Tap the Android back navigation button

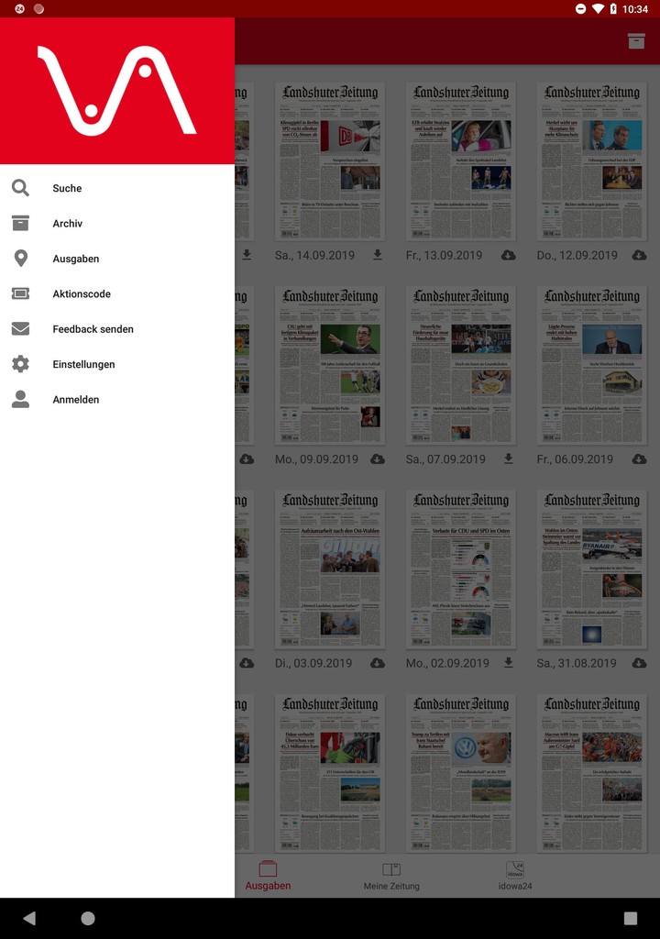[29, 918]
